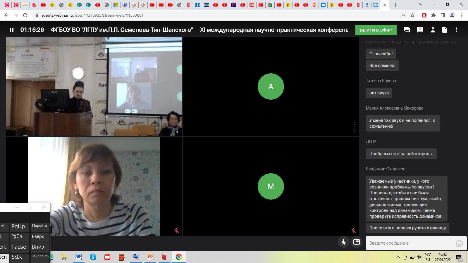Open the questions icon with question mark

click(420, 30)
